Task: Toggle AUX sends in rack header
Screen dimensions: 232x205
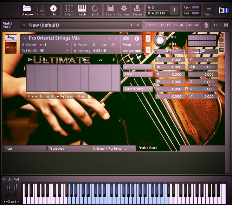Action: coord(217,25)
